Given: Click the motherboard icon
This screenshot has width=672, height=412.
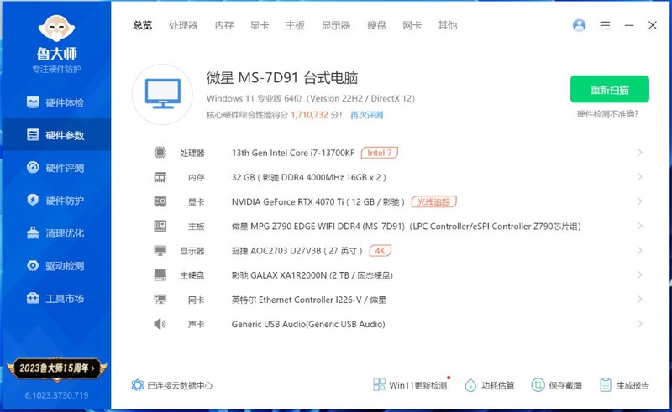Looking at the screenshot, I should tap(160, 226).
